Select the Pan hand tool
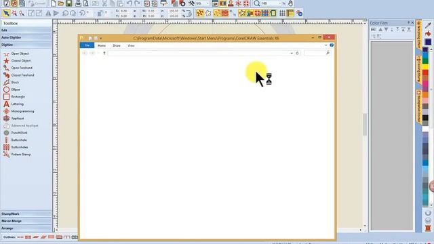434x244 pixels. (290, 3)
